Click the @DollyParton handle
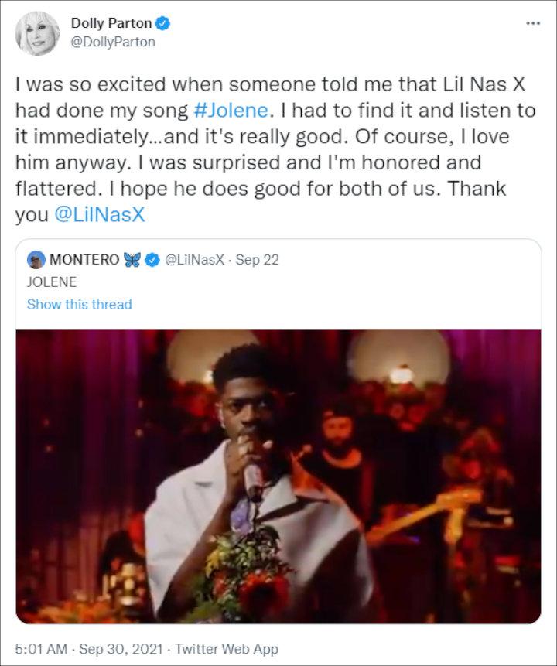557x666 pixels. (113, 42)
